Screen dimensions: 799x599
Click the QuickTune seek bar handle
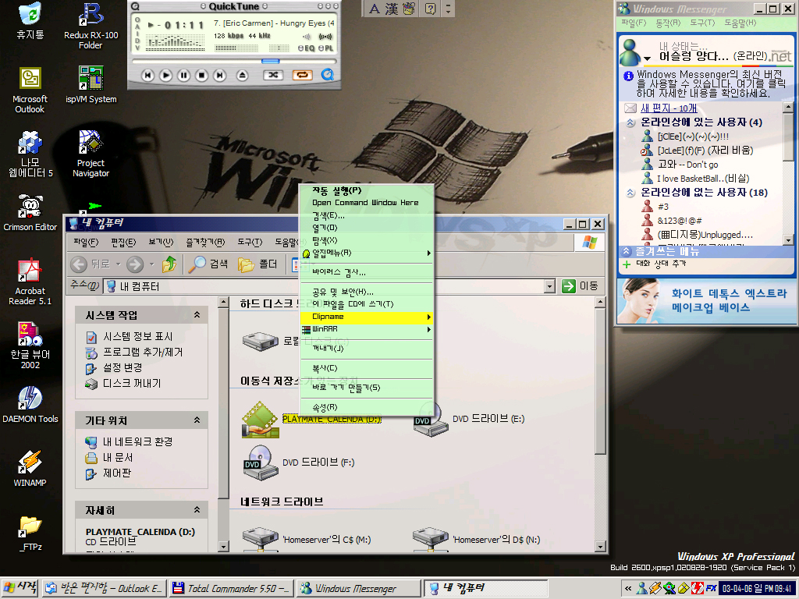tap(270, 61)
